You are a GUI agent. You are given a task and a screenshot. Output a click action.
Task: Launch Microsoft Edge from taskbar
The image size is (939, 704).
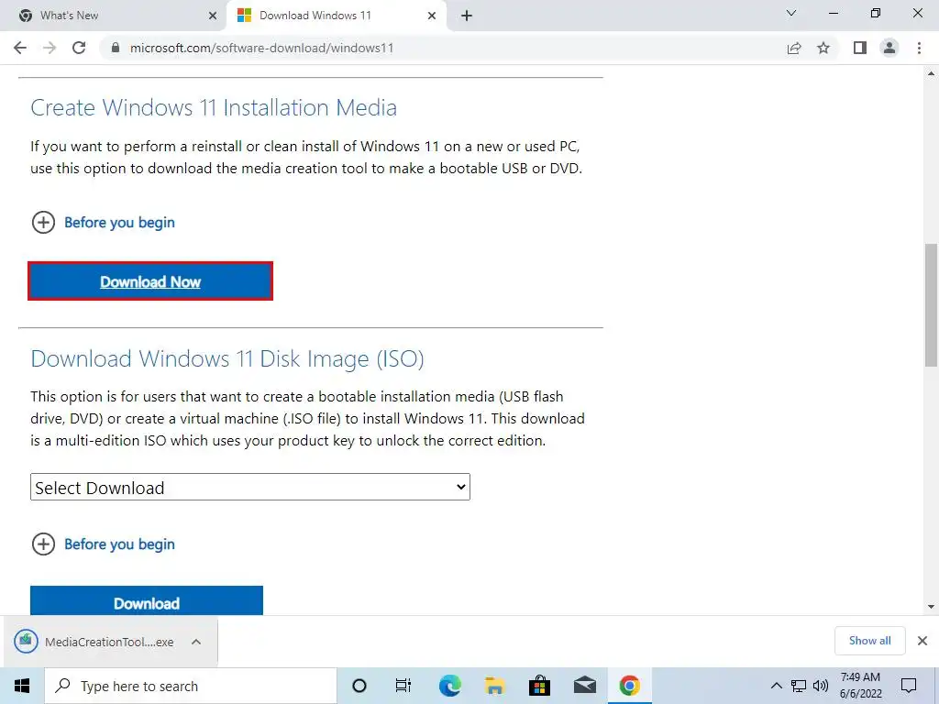pyautogui.click(x=449, y=686)
